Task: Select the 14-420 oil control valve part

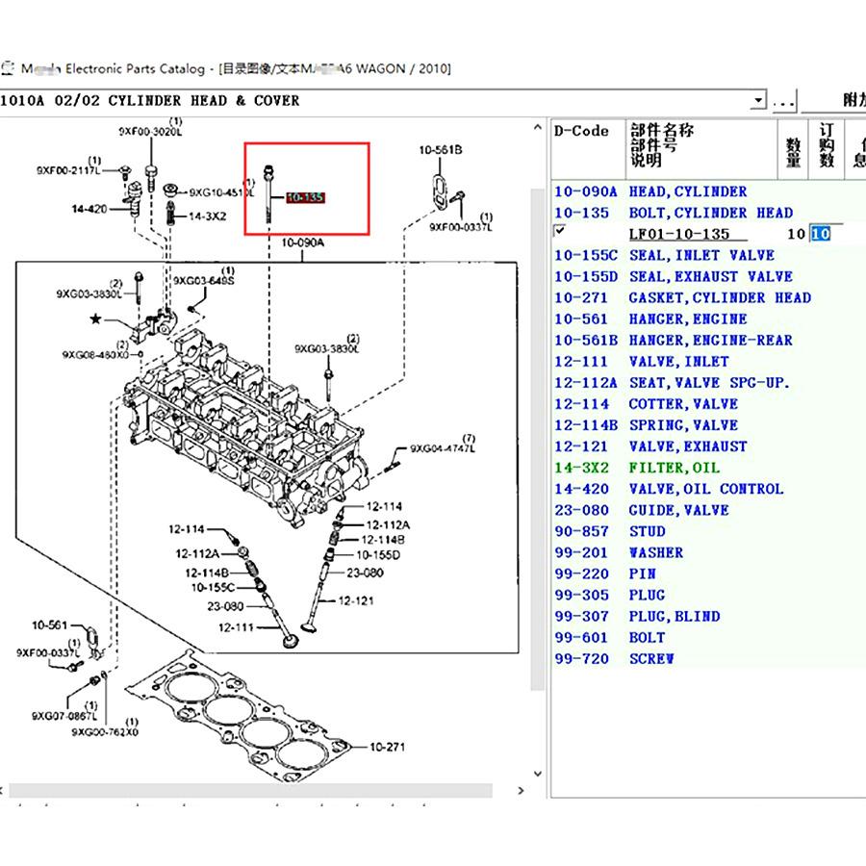Action: pos(134,200)
